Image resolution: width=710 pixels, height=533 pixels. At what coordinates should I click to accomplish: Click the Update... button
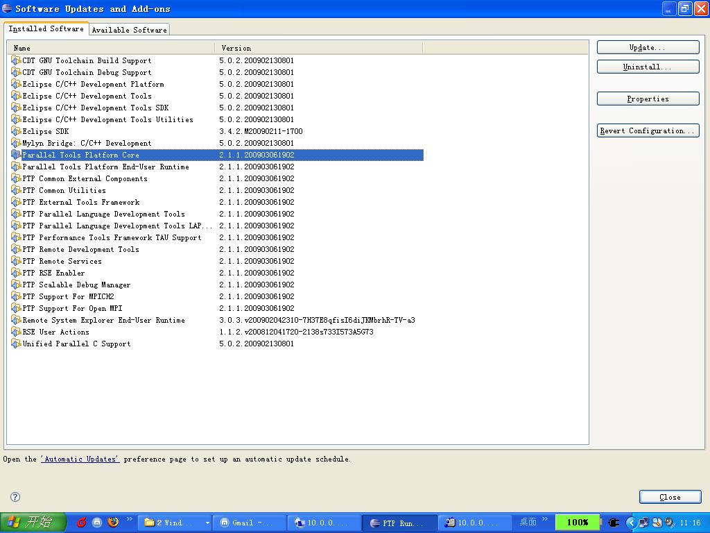(648, 47)
